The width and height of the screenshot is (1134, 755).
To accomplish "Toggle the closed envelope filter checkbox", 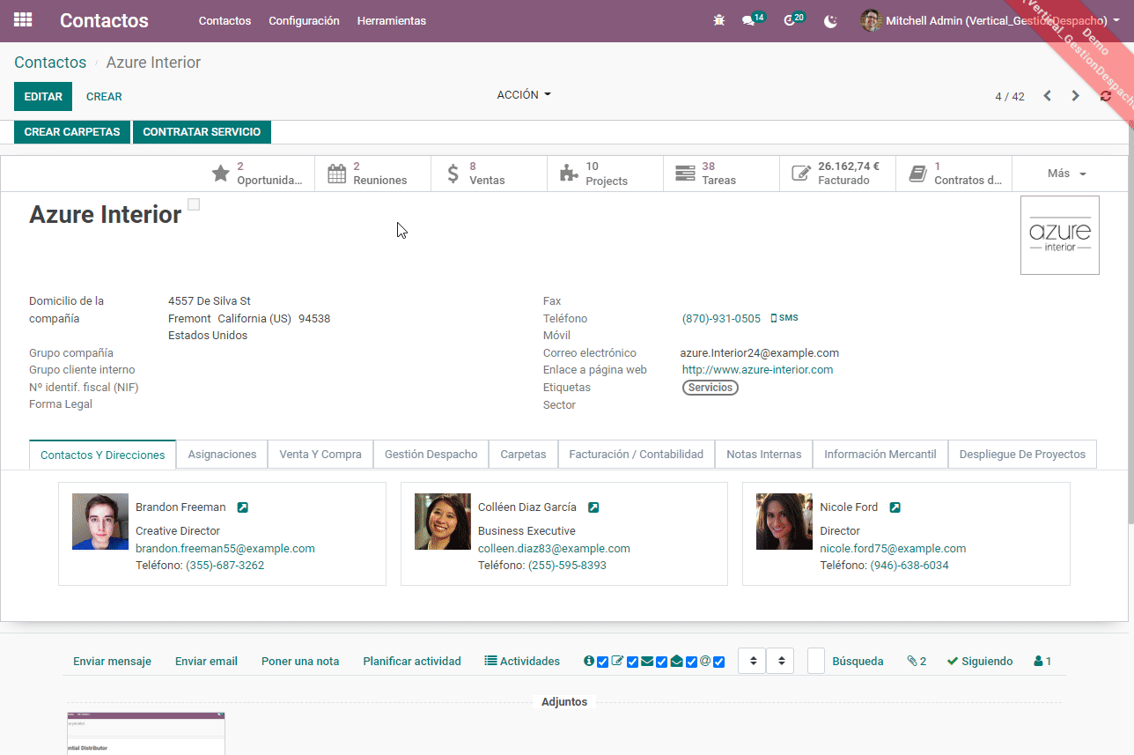I will (661, 662).
